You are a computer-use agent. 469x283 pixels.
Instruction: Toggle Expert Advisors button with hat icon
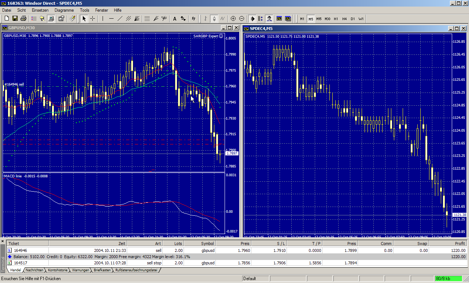269,19
